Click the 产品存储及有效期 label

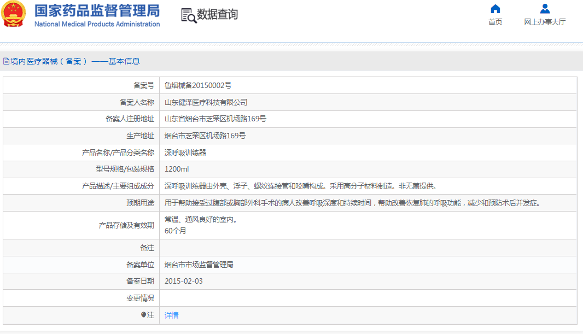click(126, 225)
